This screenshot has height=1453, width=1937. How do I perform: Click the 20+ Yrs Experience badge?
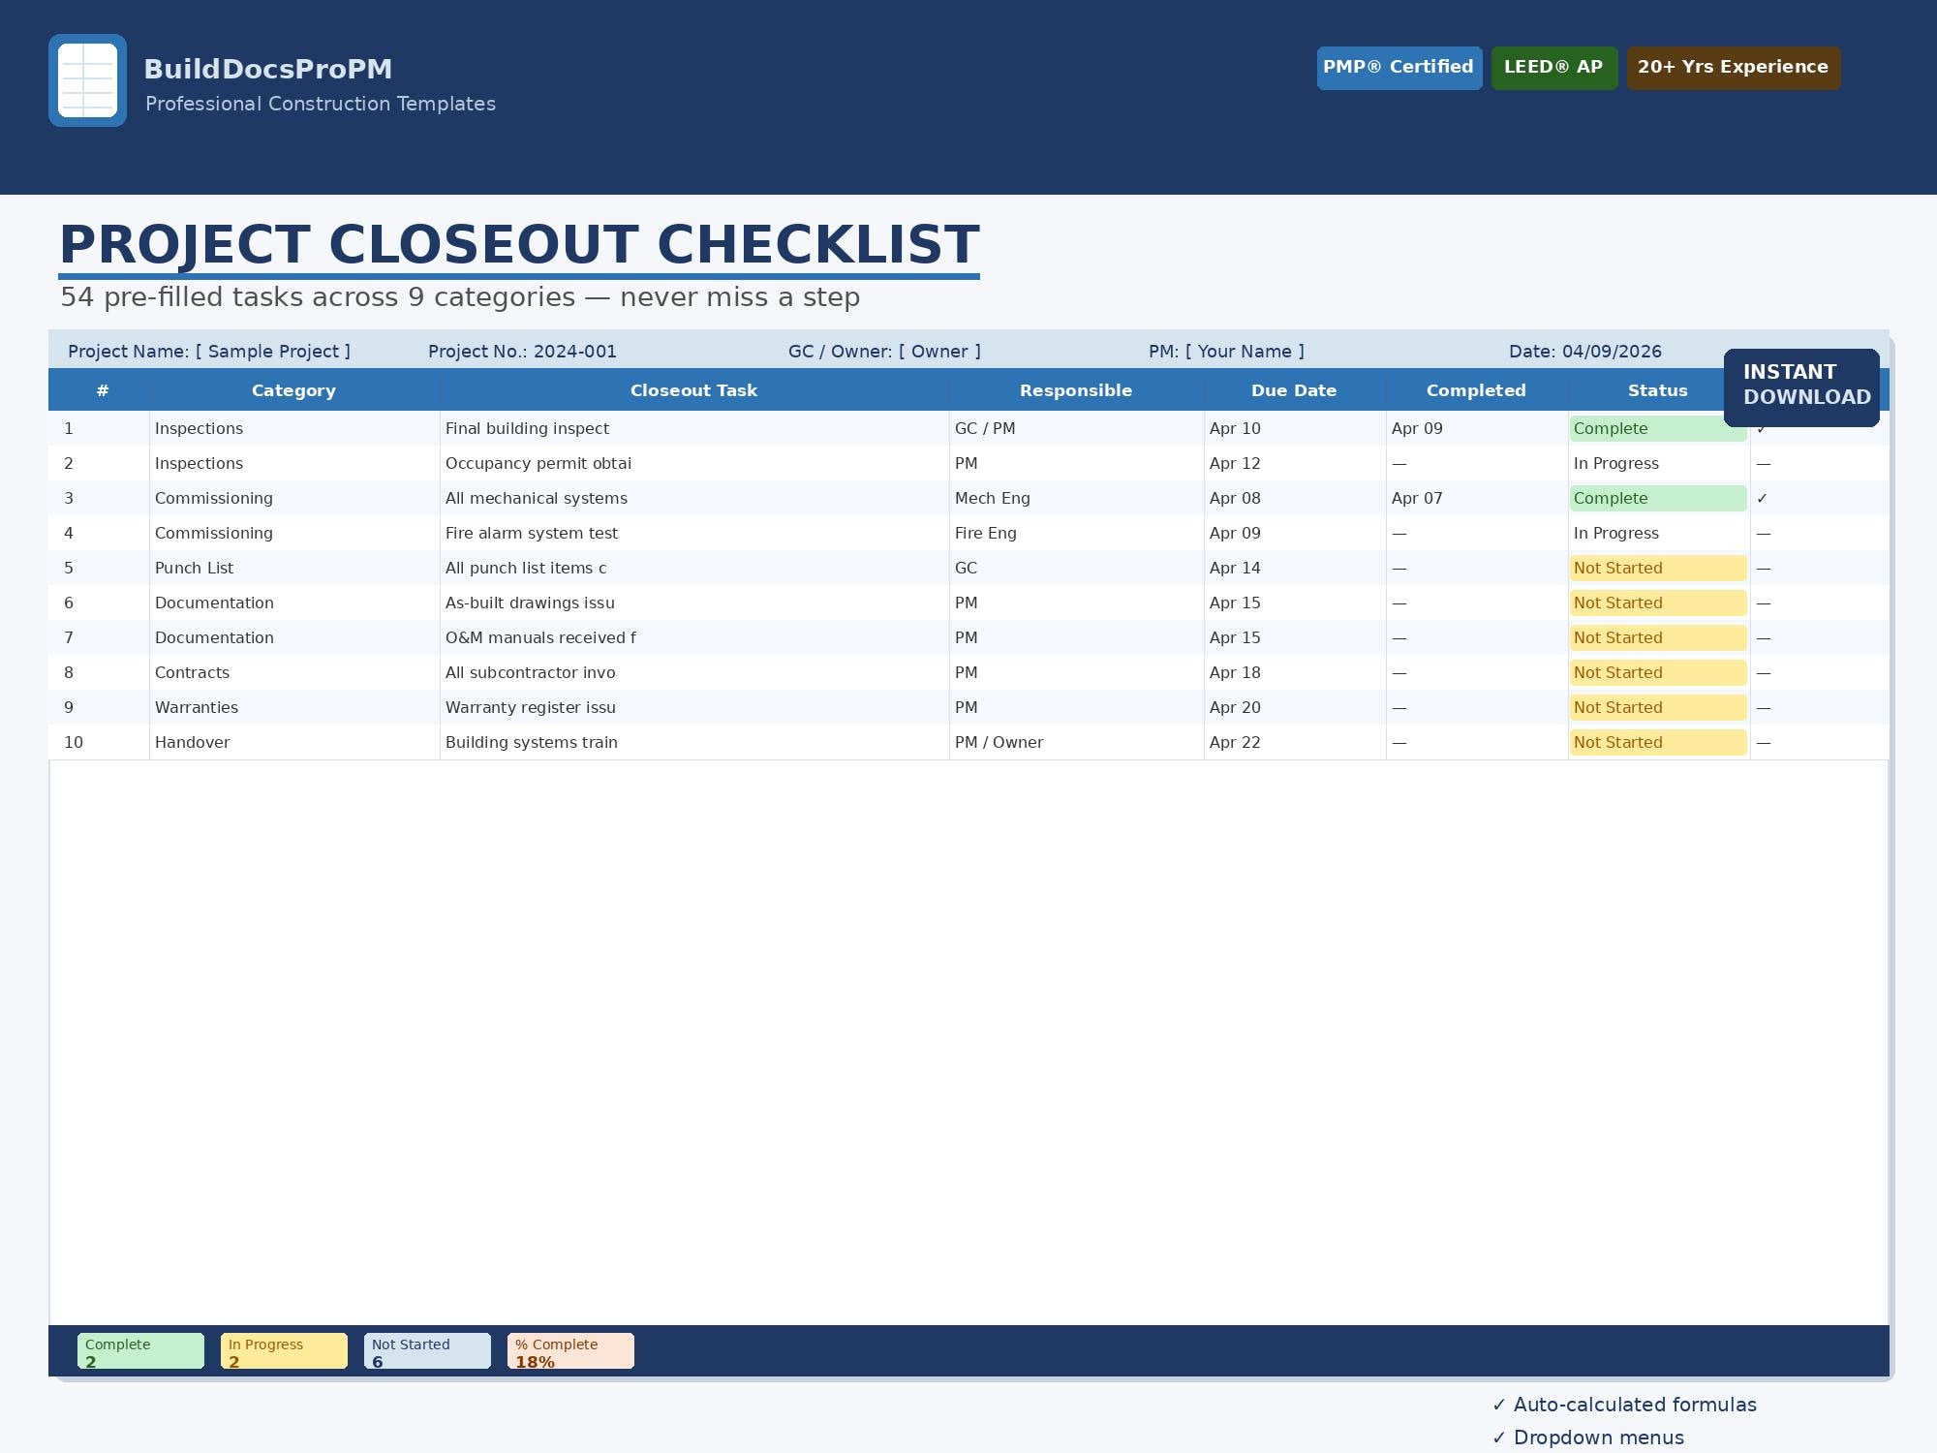tap(1734, 68)
